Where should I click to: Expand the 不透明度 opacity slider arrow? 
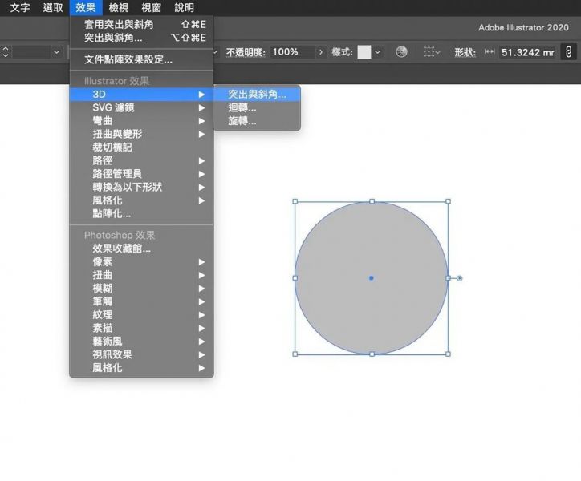321,52
